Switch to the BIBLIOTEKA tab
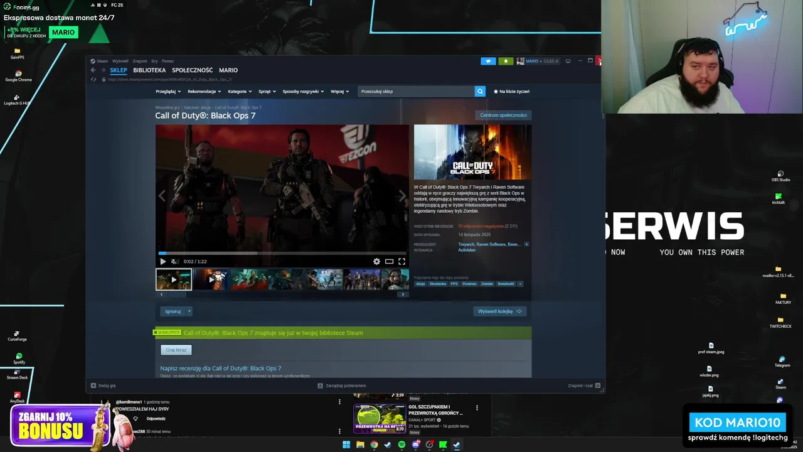Image resolution: width=803 pixels, height=452 pixels. (149, 70)
